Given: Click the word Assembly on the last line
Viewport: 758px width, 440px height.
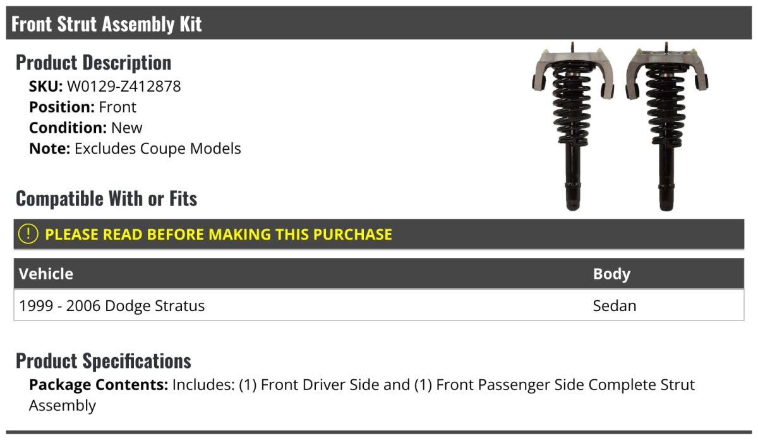Looking at the screenshot, I should point(63,405).
